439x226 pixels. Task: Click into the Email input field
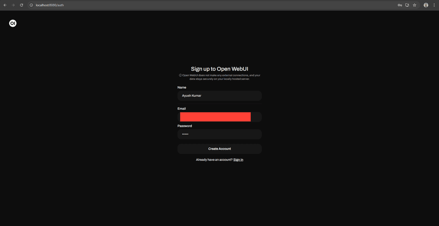click(x=219, y=117)
